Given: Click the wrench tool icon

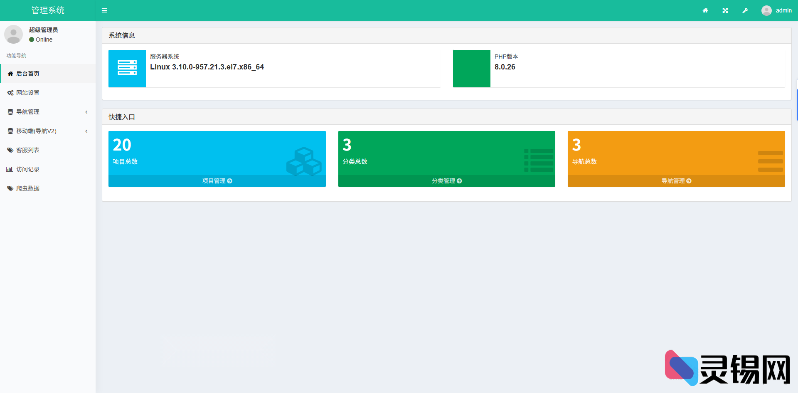Looking at the screenshot, I should (x=745, y=10).
